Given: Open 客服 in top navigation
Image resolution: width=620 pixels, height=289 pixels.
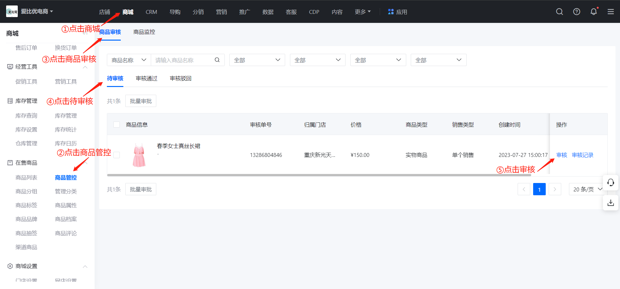Looking at the screenshot, I should pyautogui.click(x=291, y=12).
